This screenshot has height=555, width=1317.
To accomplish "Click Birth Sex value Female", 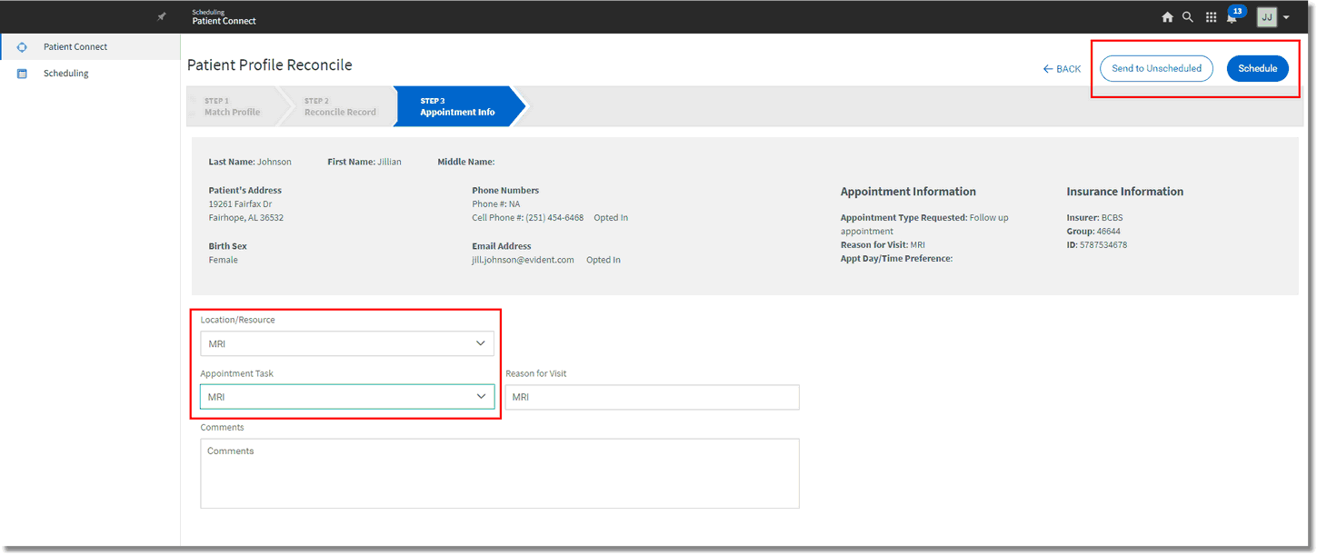I will [x=223, y=260].
